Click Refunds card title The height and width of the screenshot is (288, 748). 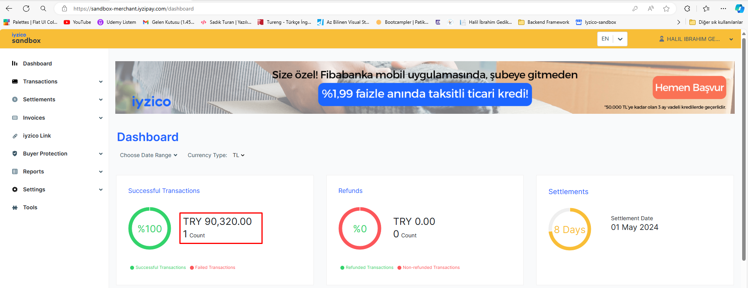(350, 191)
